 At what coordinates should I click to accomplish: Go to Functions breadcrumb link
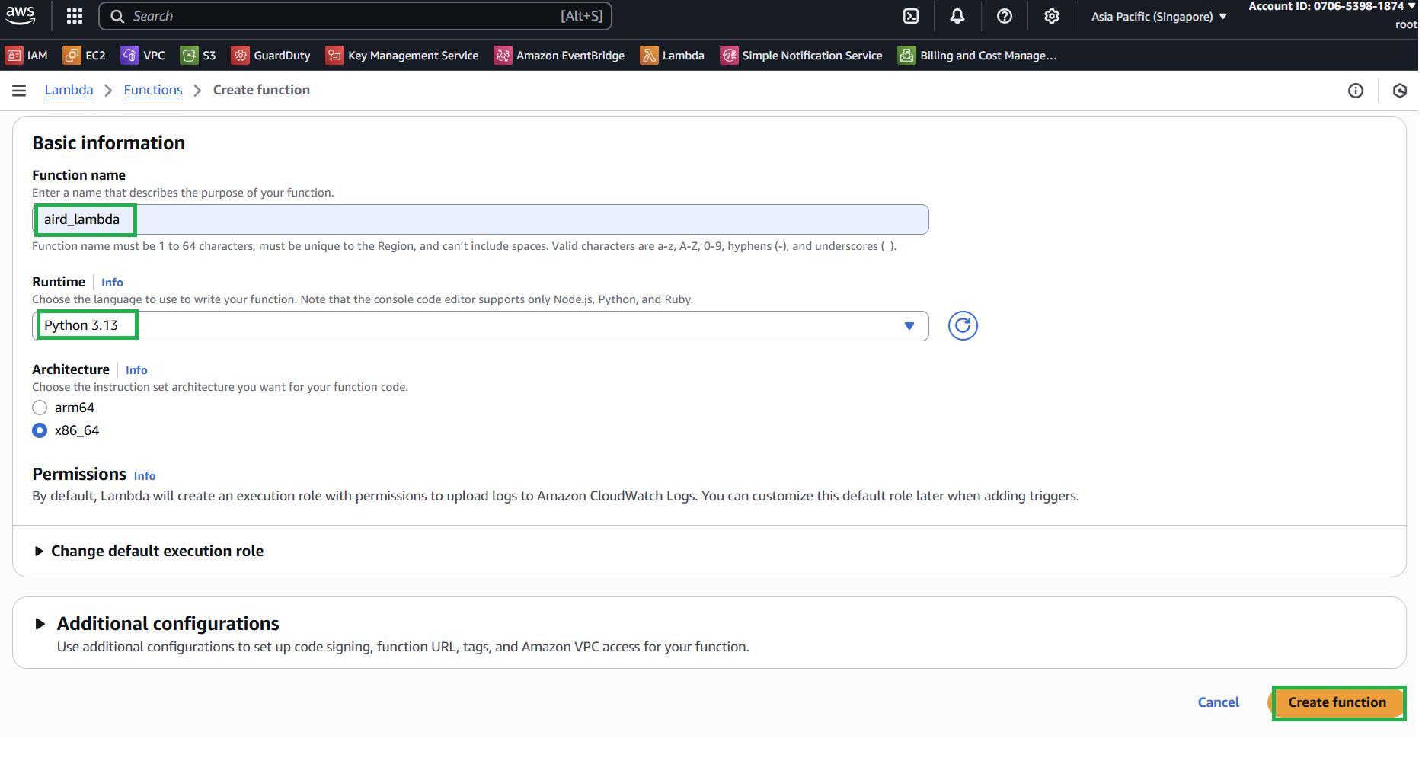(153, 90)
